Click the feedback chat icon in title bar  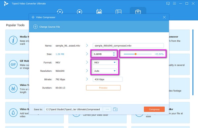168,4
